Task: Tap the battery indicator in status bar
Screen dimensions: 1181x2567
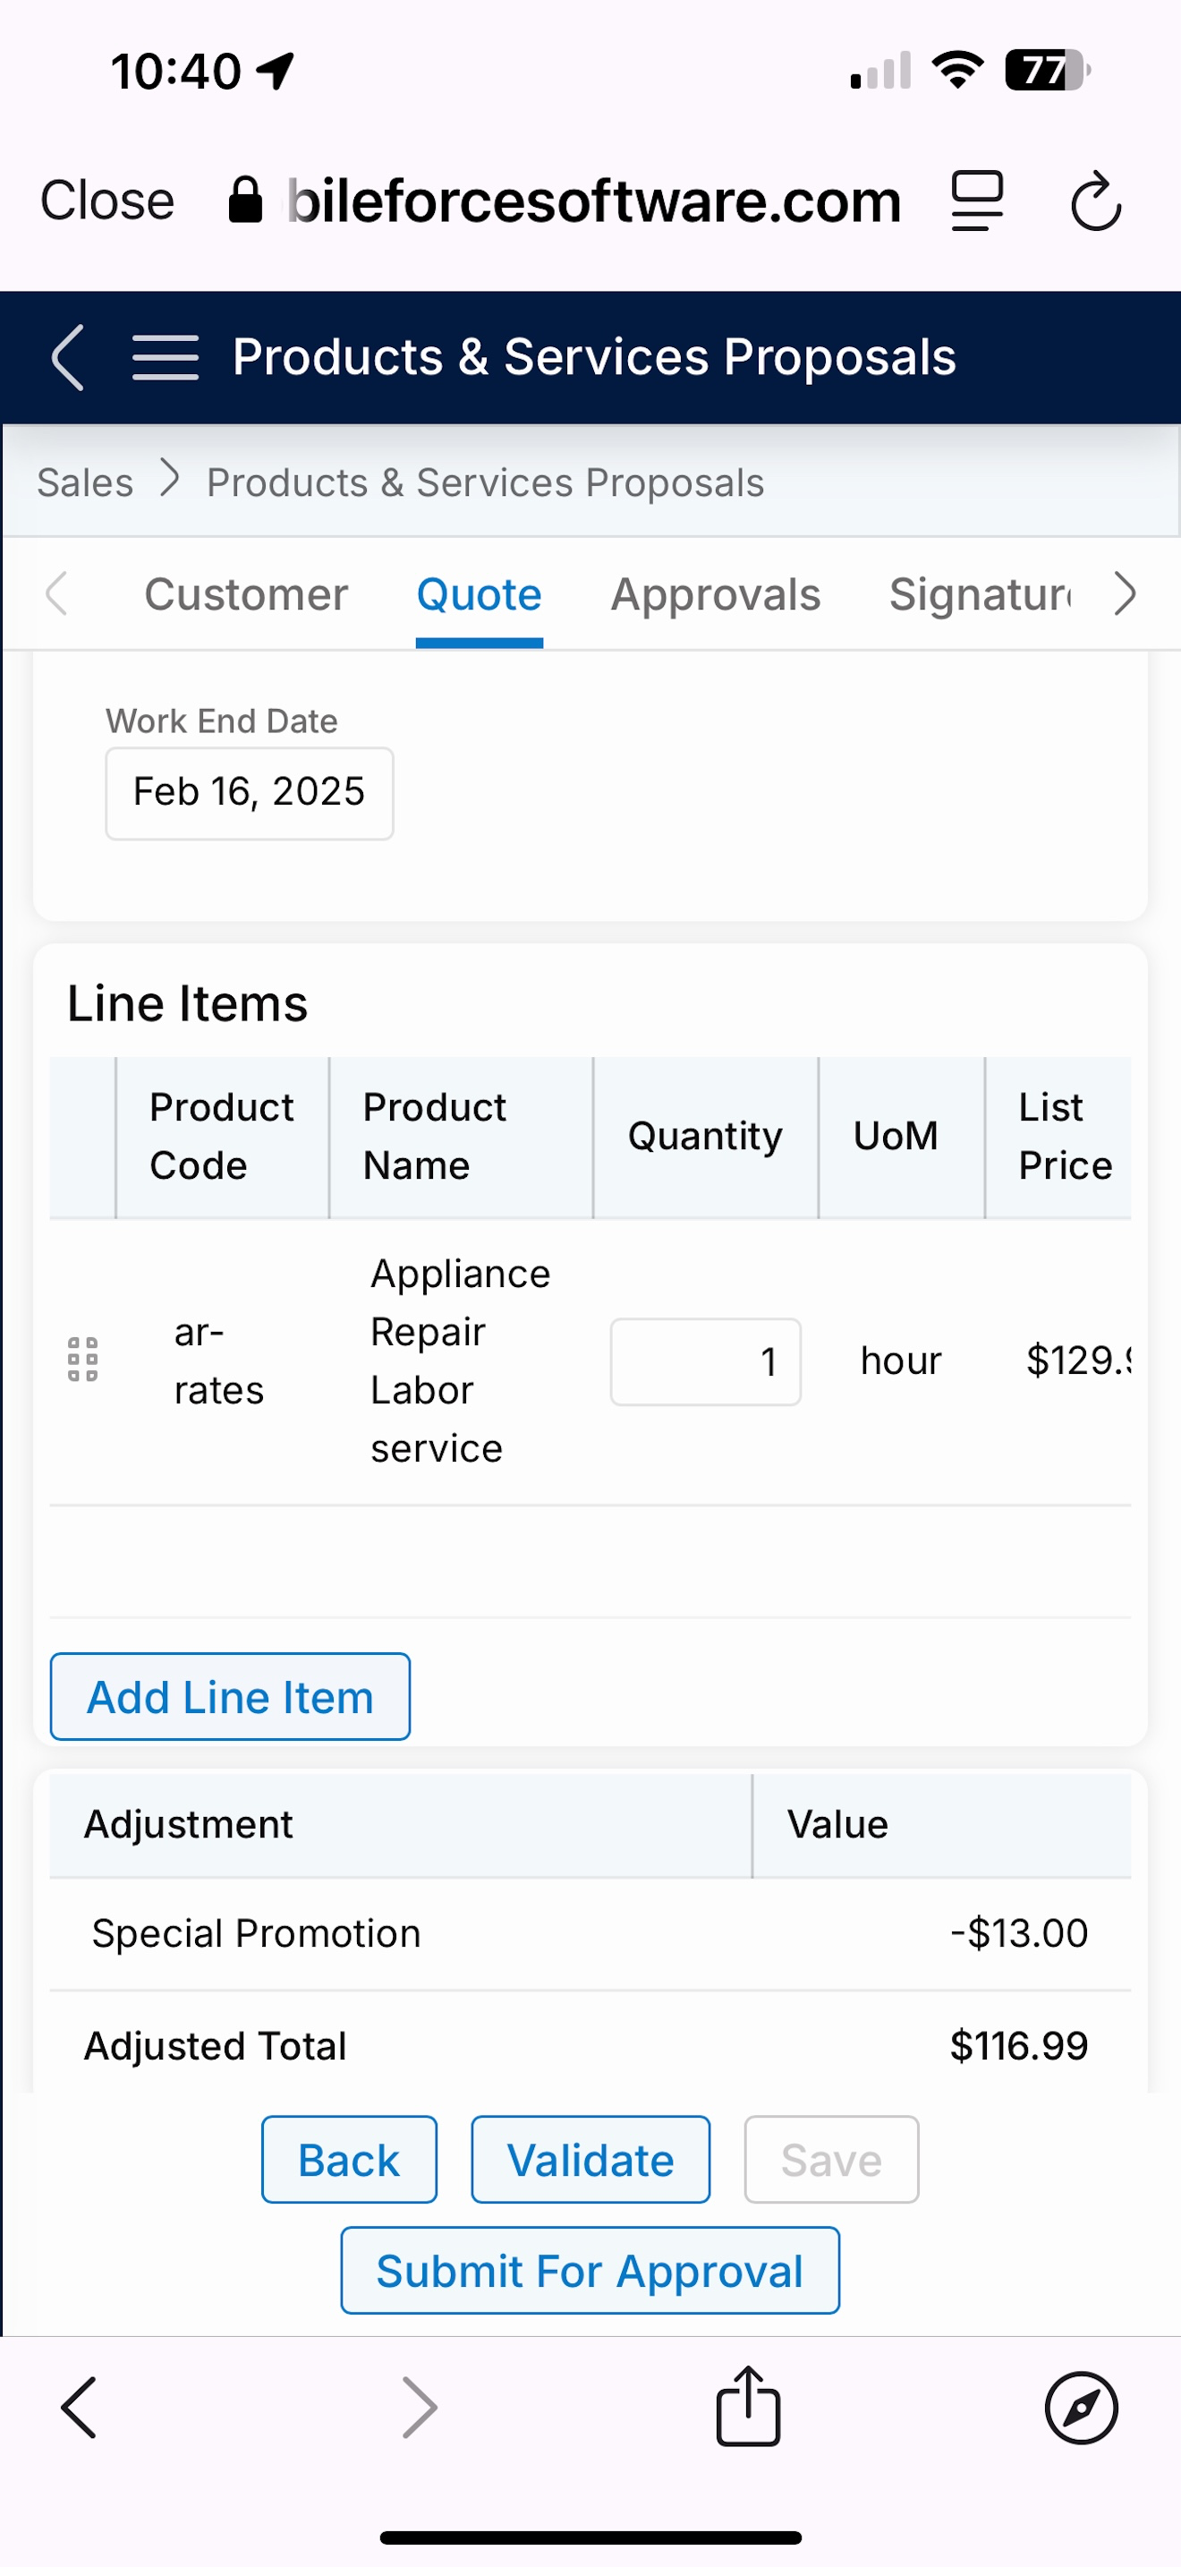Action: point(1048,70)
